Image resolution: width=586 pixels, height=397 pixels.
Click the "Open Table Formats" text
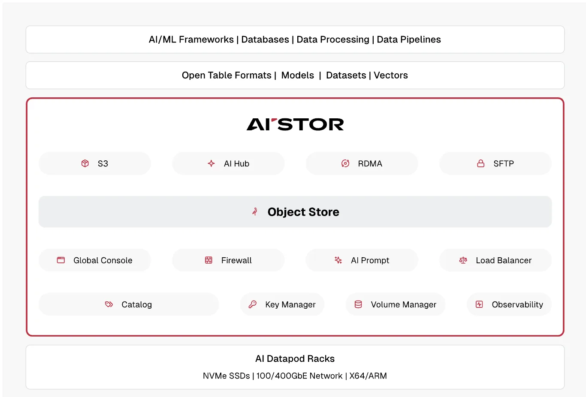coord(227,75)
